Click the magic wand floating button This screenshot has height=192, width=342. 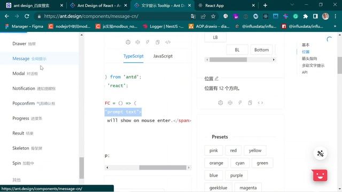(320, 154)
